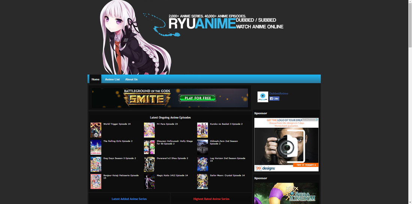Click the page vertical scrollbar thumb
412x204 pixels.
click(410, 25)
